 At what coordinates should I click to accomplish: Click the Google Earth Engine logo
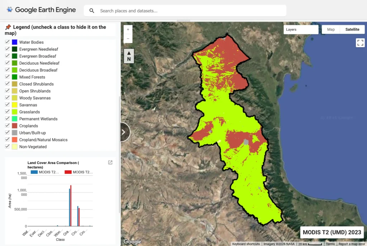click(41, 10)
